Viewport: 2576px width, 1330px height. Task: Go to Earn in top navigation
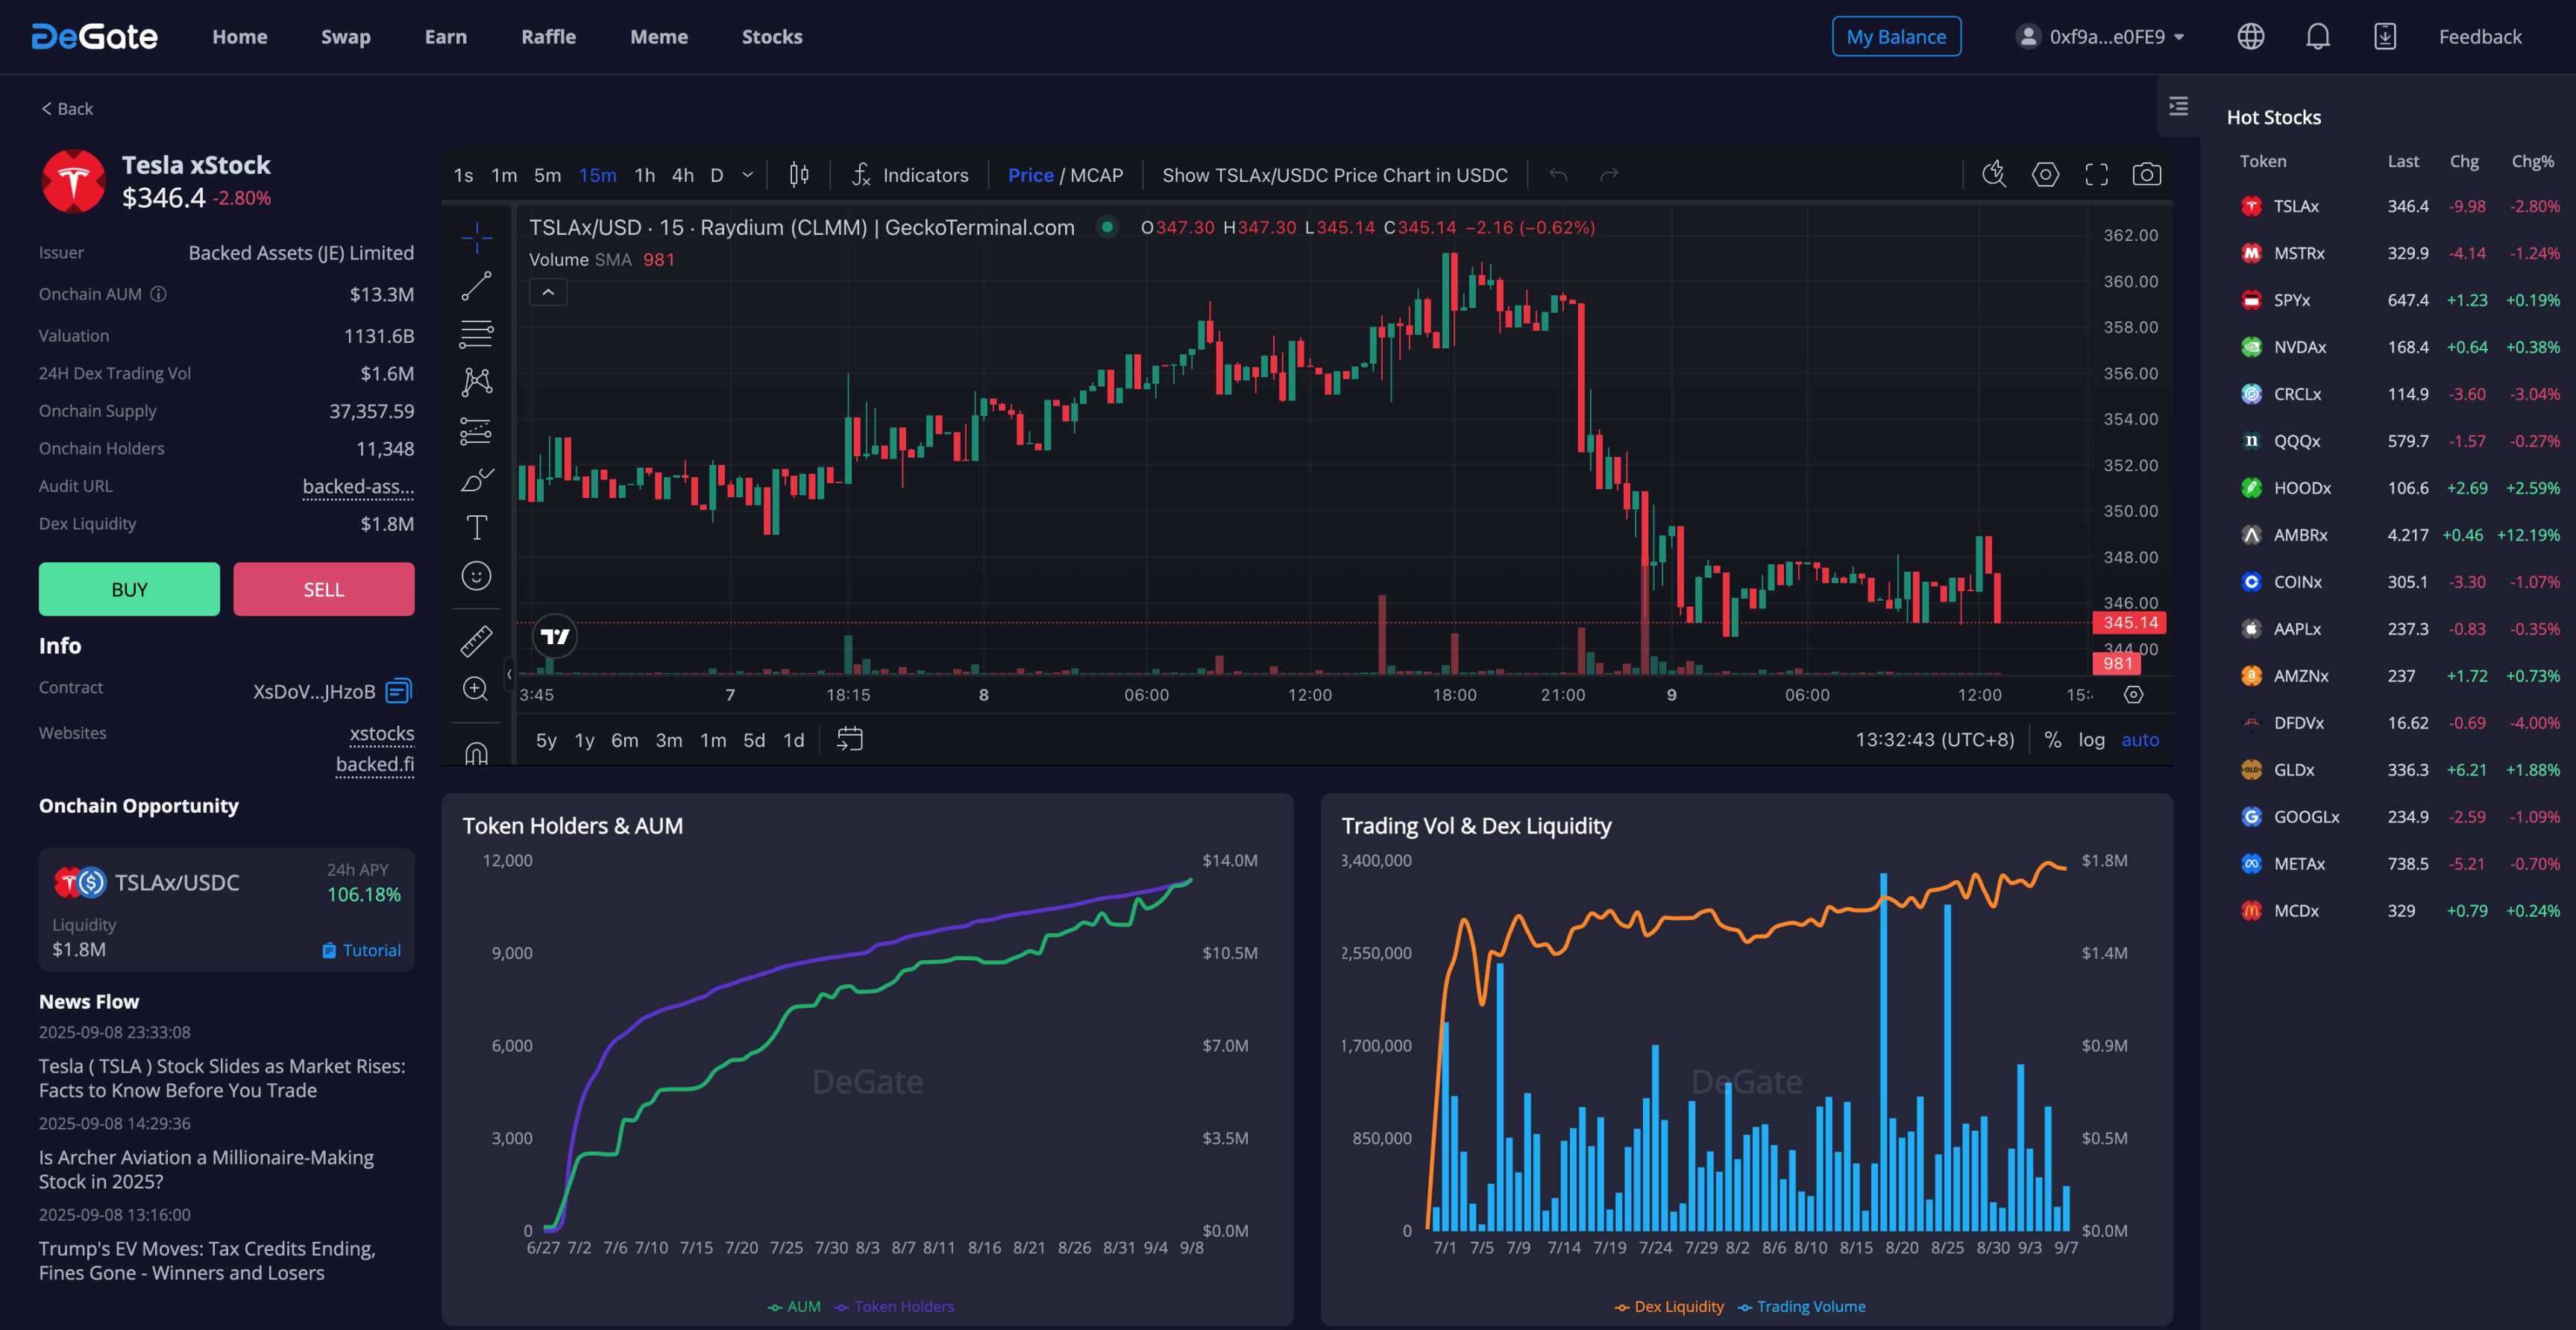(x=445, y=37)
